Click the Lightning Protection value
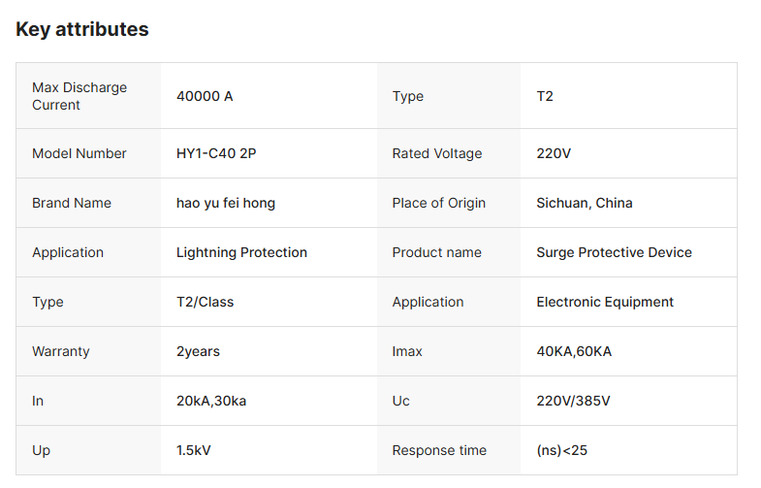The width and height of the screenshot is (761, 488). tap(241, 252)
